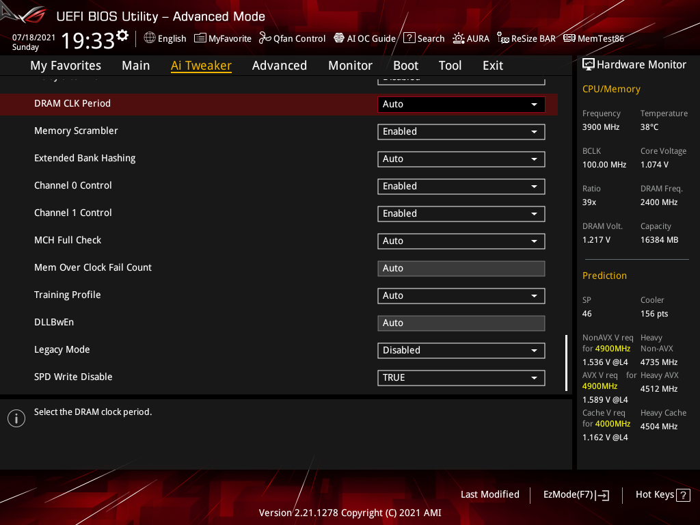The width and height of the screenshot is (700, 525).
Task: Open the DRAM CLK Period dropdown
Action: pos(461,104)
